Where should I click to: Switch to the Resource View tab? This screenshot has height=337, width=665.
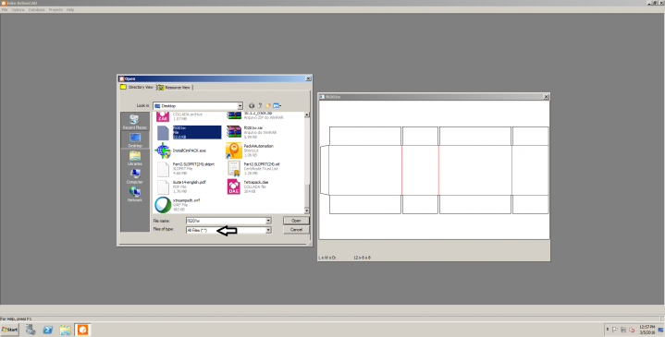(174, 87)
